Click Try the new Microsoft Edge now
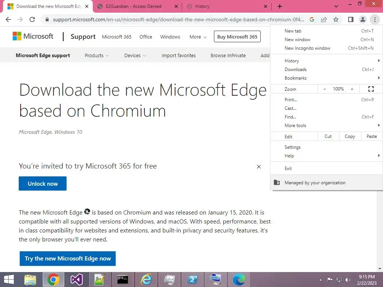Image resolution: width=383 pixels, height=287 pixels. pos(68,259)
